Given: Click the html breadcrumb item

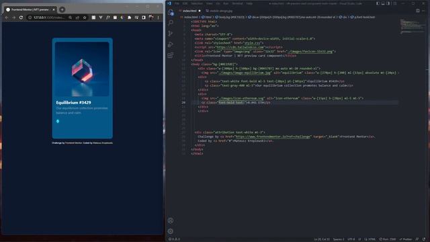Looking at the screenshot, I should [x=207, y=17].
